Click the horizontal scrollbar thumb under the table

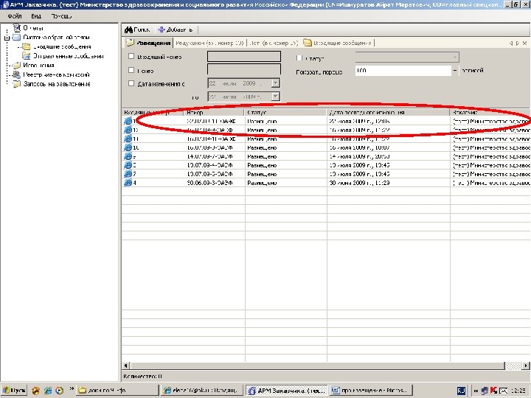(x=317, y=366)
